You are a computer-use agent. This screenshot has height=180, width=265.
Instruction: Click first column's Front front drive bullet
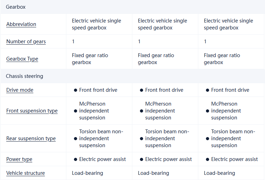75,90
